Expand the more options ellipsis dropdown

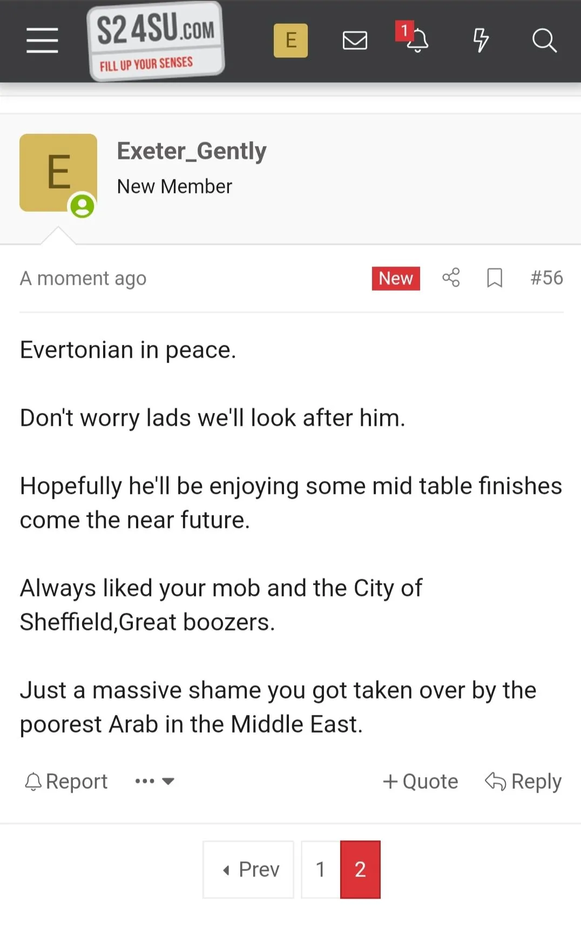[x=154, y=781]
